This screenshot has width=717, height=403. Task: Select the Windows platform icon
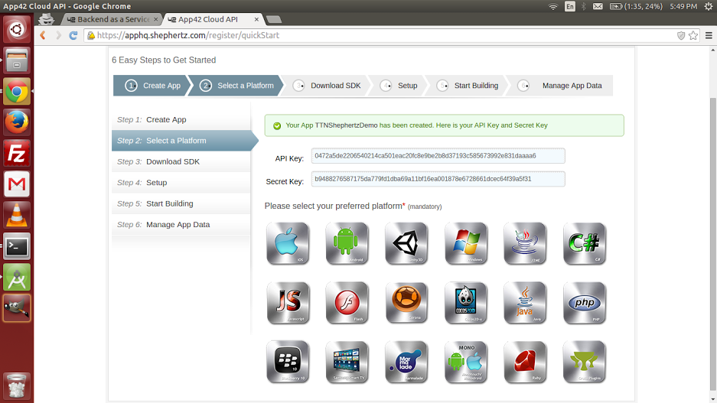[466, 243]
